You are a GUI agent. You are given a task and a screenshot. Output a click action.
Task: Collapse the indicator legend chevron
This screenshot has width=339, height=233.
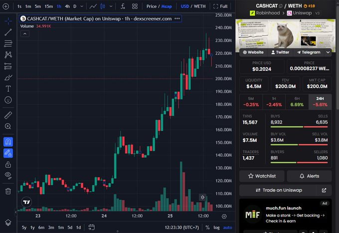pos(25,34)
